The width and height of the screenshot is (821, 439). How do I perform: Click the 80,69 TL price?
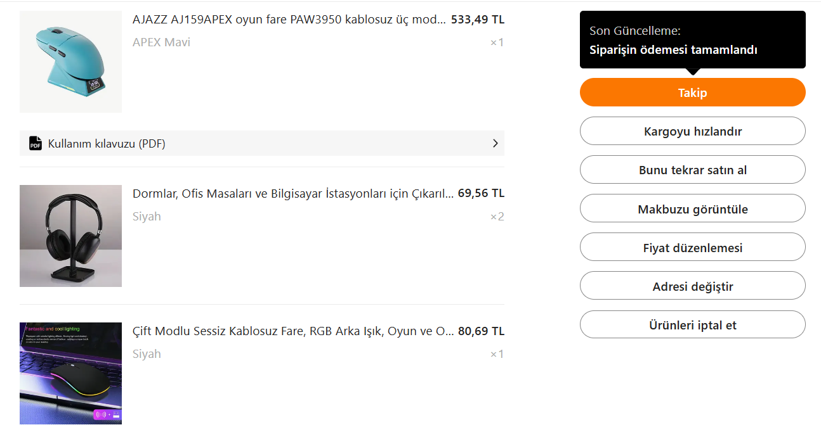(481, 331)
